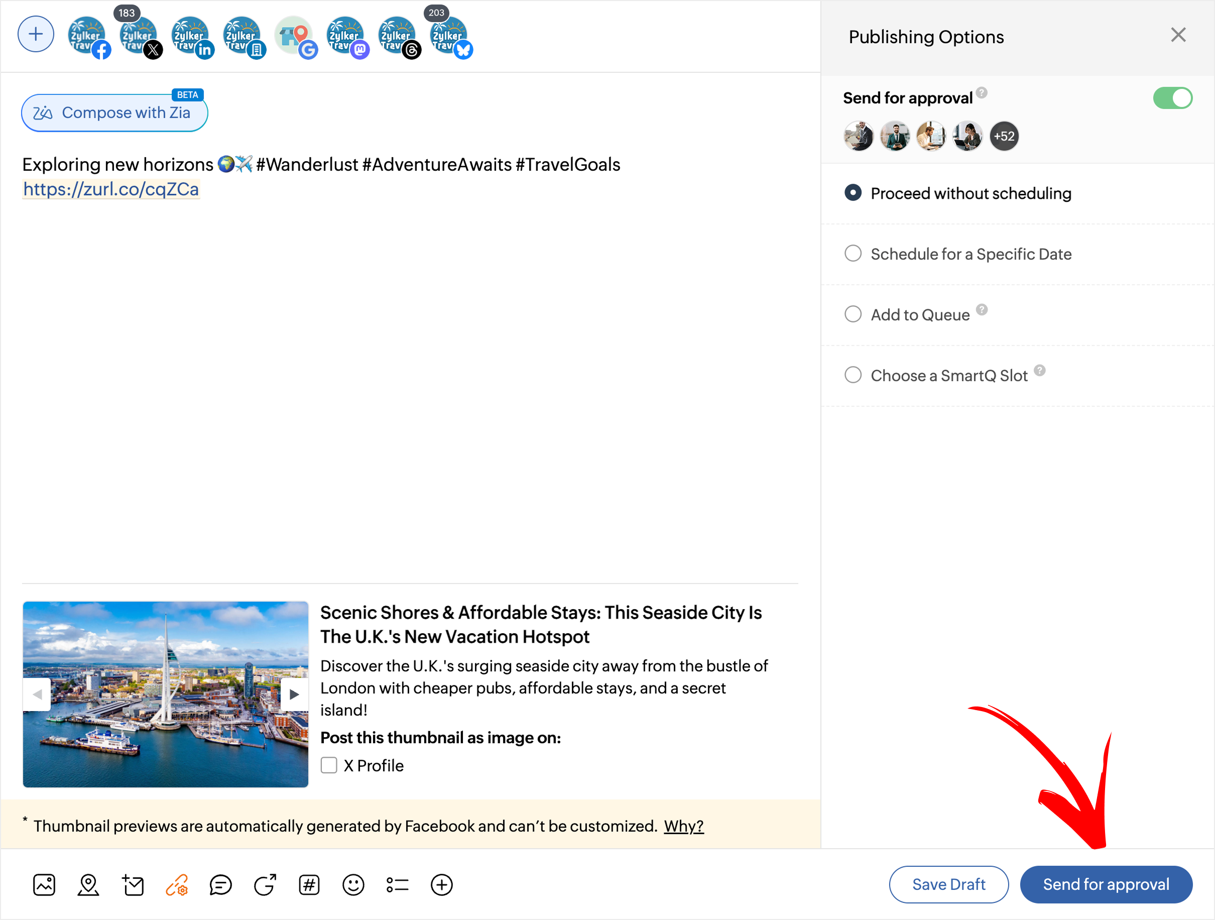
Task: Click the Save Draft button
Action: [x=948, y=884]
